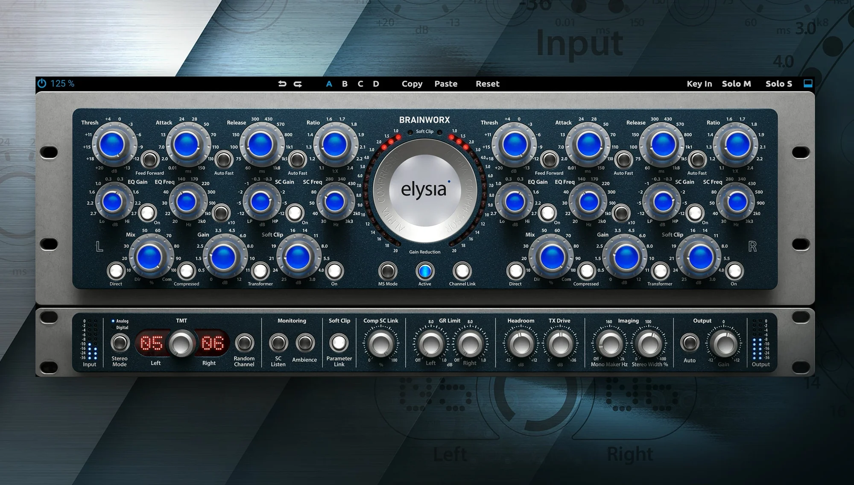Click the Reset button

(x=487, y=84)
